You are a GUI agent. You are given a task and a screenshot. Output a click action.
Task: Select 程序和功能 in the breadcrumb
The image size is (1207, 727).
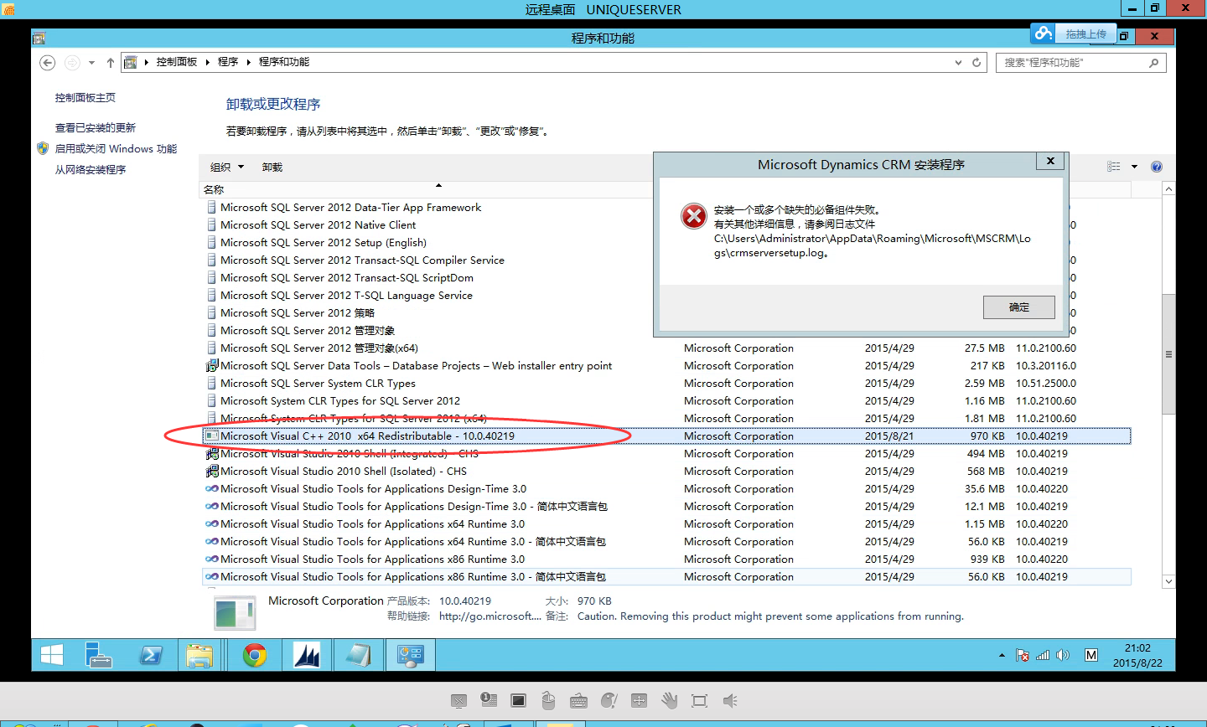(x=284, y=62)
